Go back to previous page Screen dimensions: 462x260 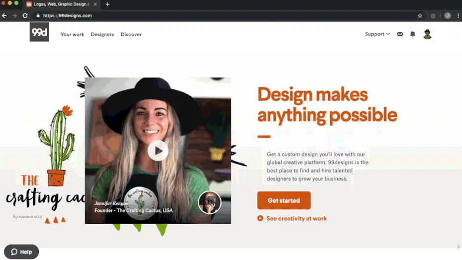4,15
